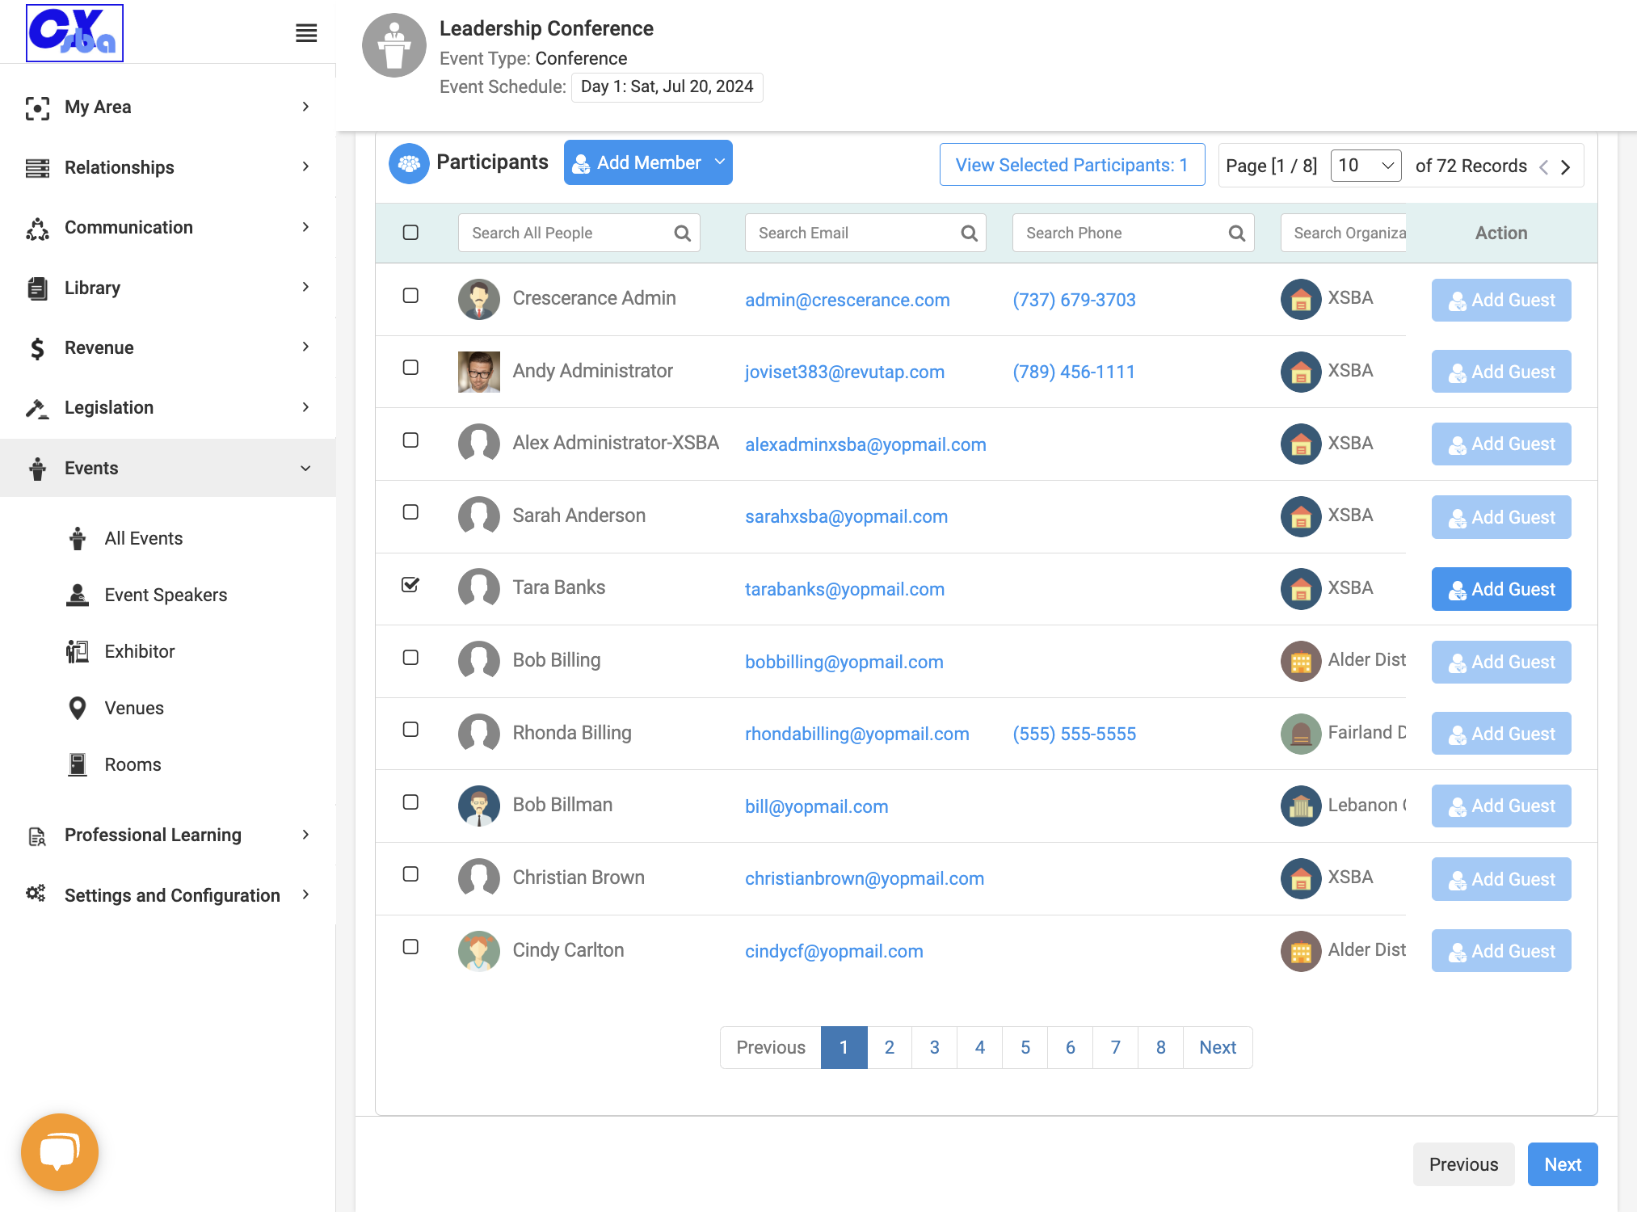Click Crescerance Admin's avatar
Image resolution: width=1637 pixels, height=1212 pixels.
click(479, 300)
